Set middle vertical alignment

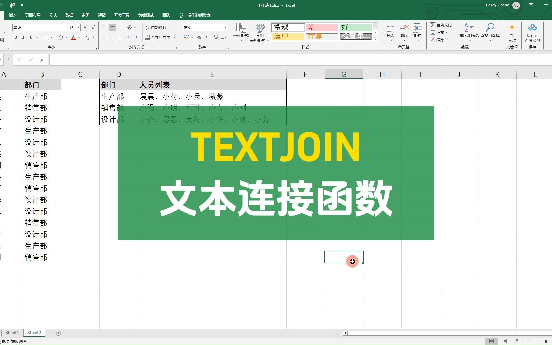(x=112, y=27)
